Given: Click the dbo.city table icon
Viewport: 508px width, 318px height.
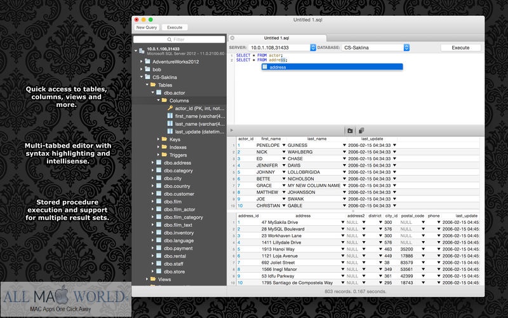Looking at the screenshot, I should pos(159,178).
